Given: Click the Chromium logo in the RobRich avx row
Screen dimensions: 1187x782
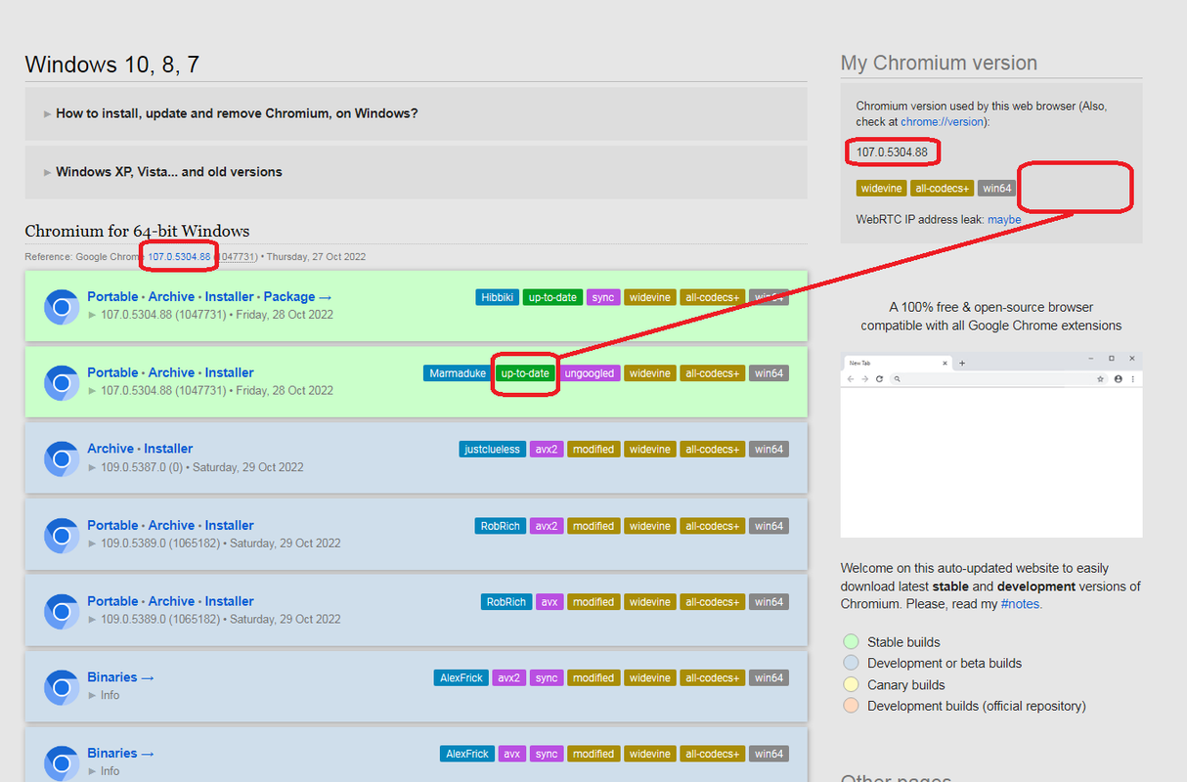Looking at the screenshot, I should (62, 611).
